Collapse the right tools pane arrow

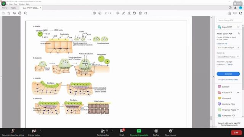point(213,77)
